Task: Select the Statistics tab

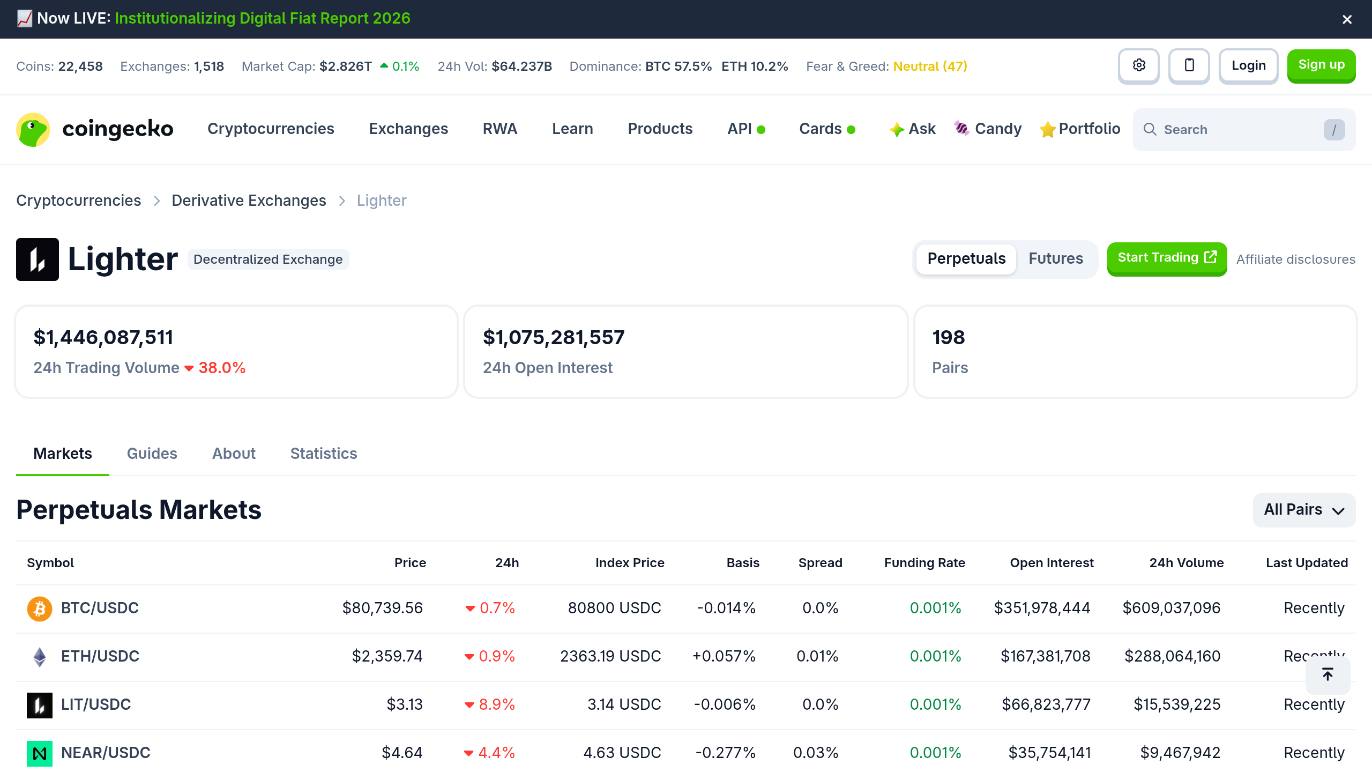Action: point(324,454)
